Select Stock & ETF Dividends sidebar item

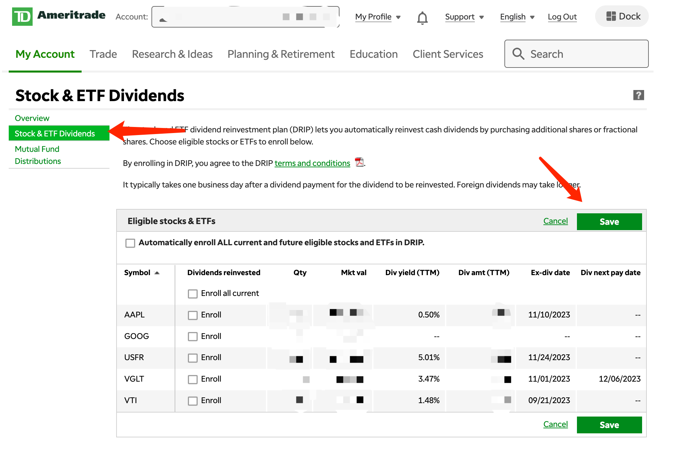tap(59, 133)
